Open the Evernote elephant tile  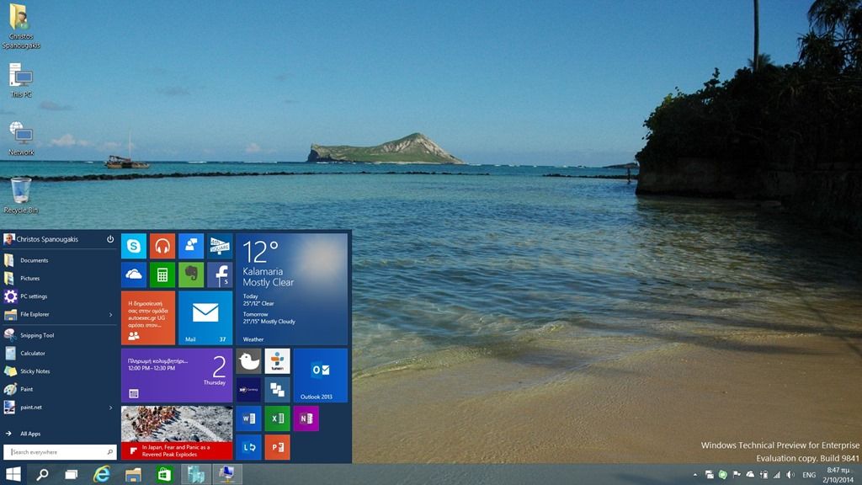pos(191,274)
